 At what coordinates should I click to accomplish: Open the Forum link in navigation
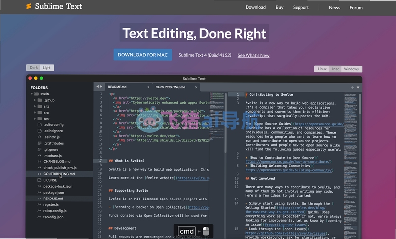(x=356, y=7)
